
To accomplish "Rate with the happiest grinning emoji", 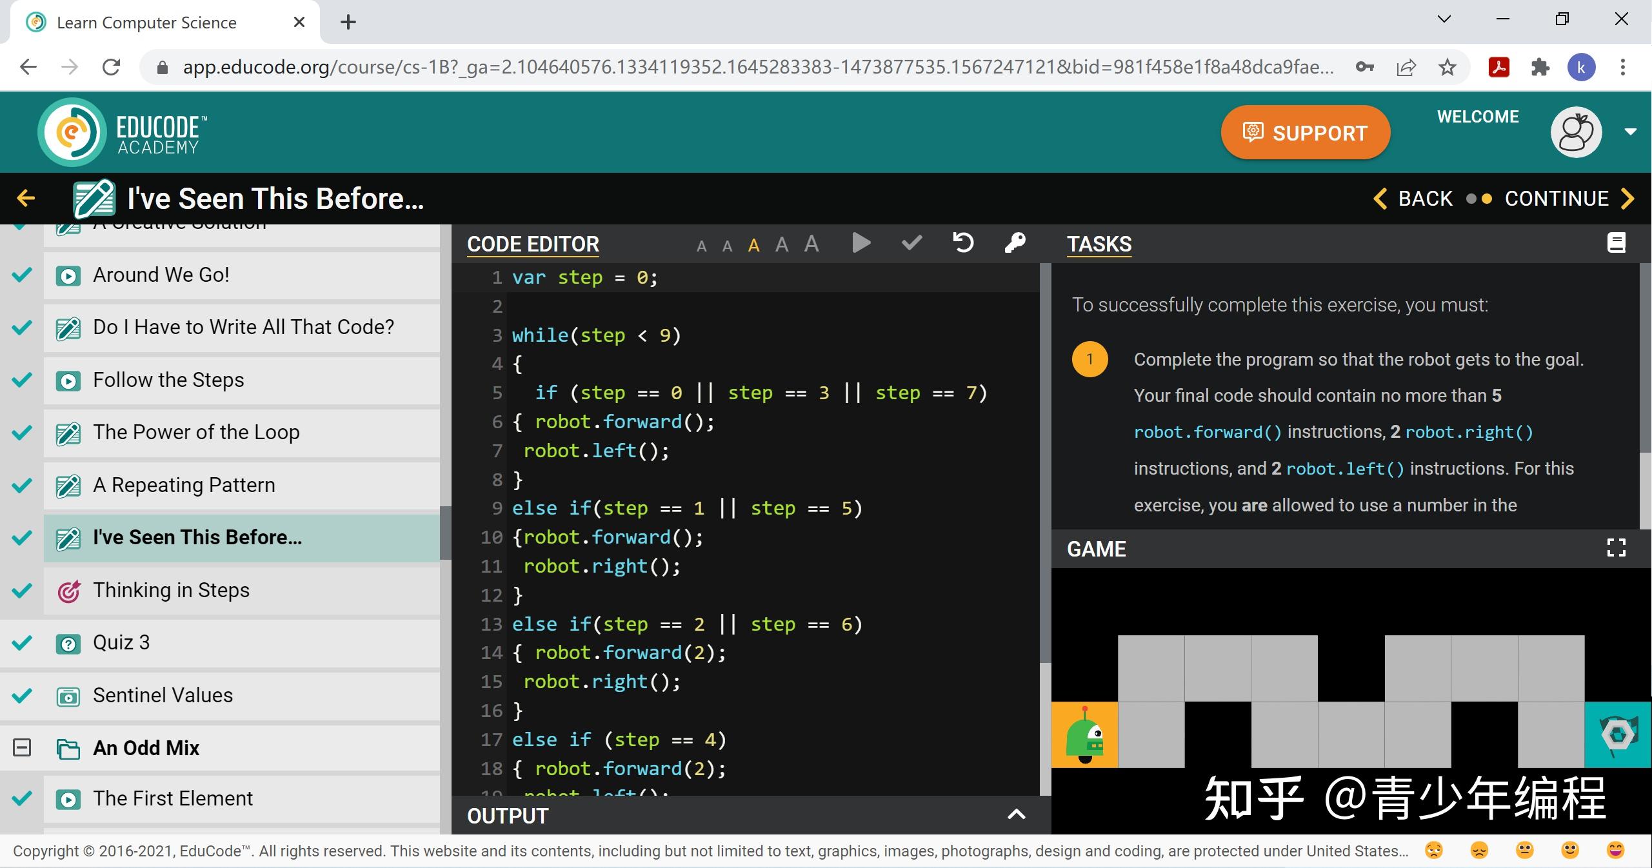I will [x=1615, y=851].
